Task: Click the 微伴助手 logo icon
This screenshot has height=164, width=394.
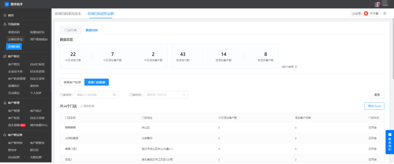Action: (x=7, y=5)
